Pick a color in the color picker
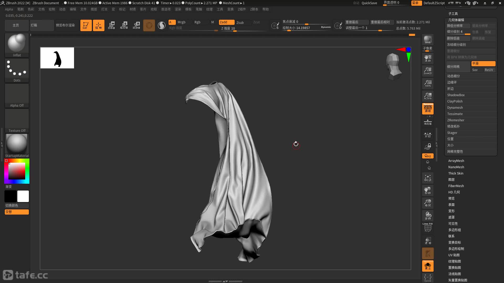This screenshot has height=283, width=504. [17, 171]
